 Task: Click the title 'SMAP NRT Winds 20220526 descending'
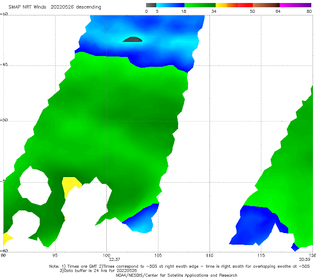pos(55,7)
